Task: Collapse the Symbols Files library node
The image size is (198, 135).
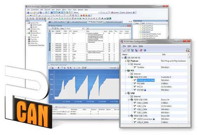Action: 27,23
